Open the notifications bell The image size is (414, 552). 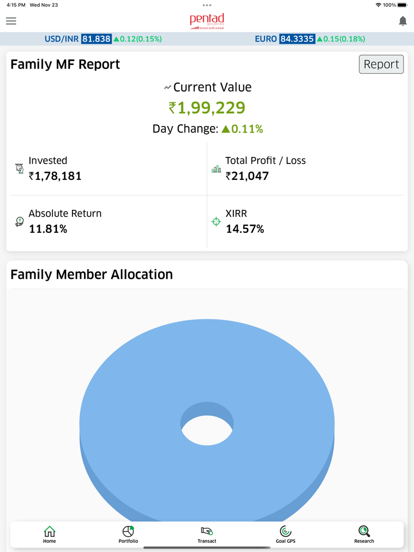pyautogui.click(x=402, y=21)
